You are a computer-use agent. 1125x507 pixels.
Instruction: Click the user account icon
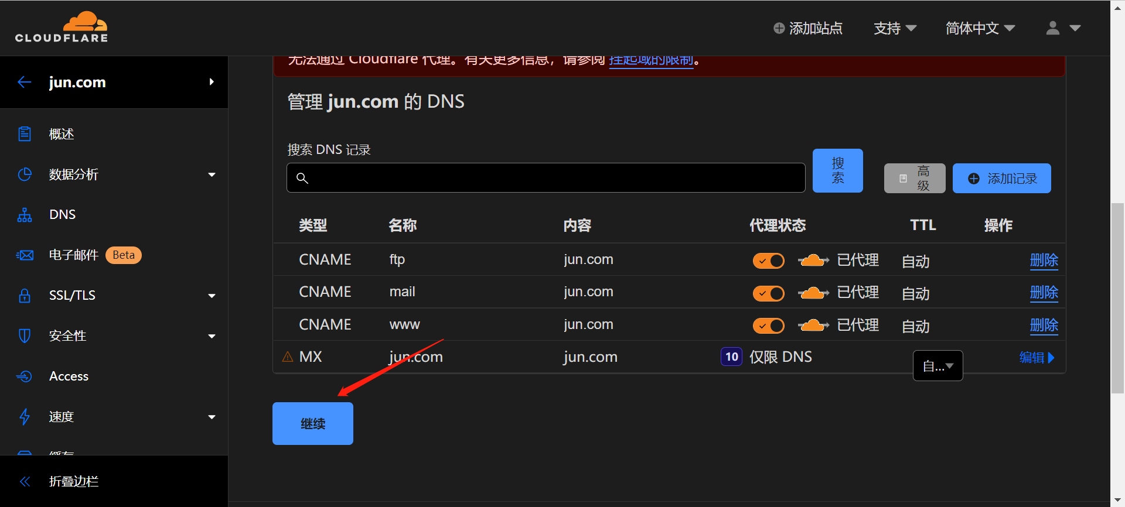click(x=1053, y=28)
